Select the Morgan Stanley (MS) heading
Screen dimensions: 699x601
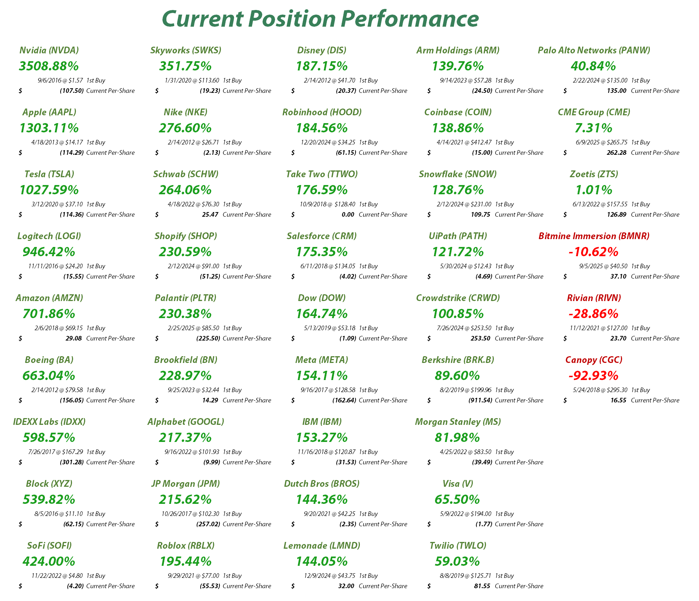[458, 422]
